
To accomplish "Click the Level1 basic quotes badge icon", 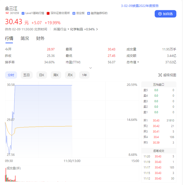I will [x=23, y=13].
